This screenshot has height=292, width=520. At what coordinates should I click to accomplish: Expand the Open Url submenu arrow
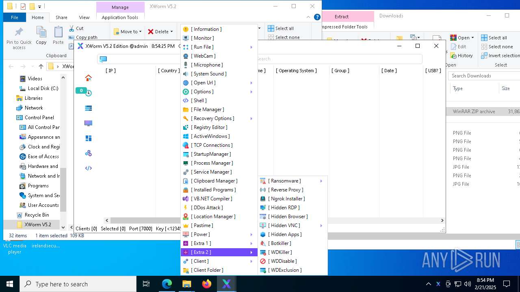click(251, 83)
